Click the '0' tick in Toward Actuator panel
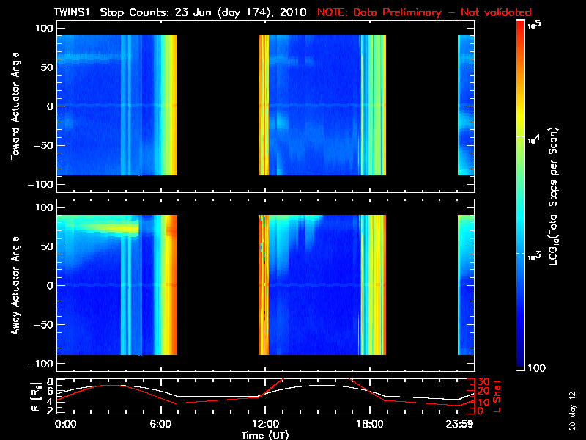The height and width of the screenshot is (440, 586). 50,106
